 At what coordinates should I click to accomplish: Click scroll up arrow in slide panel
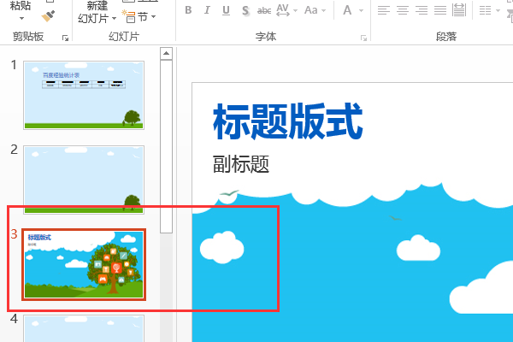[x=166, y=53]
